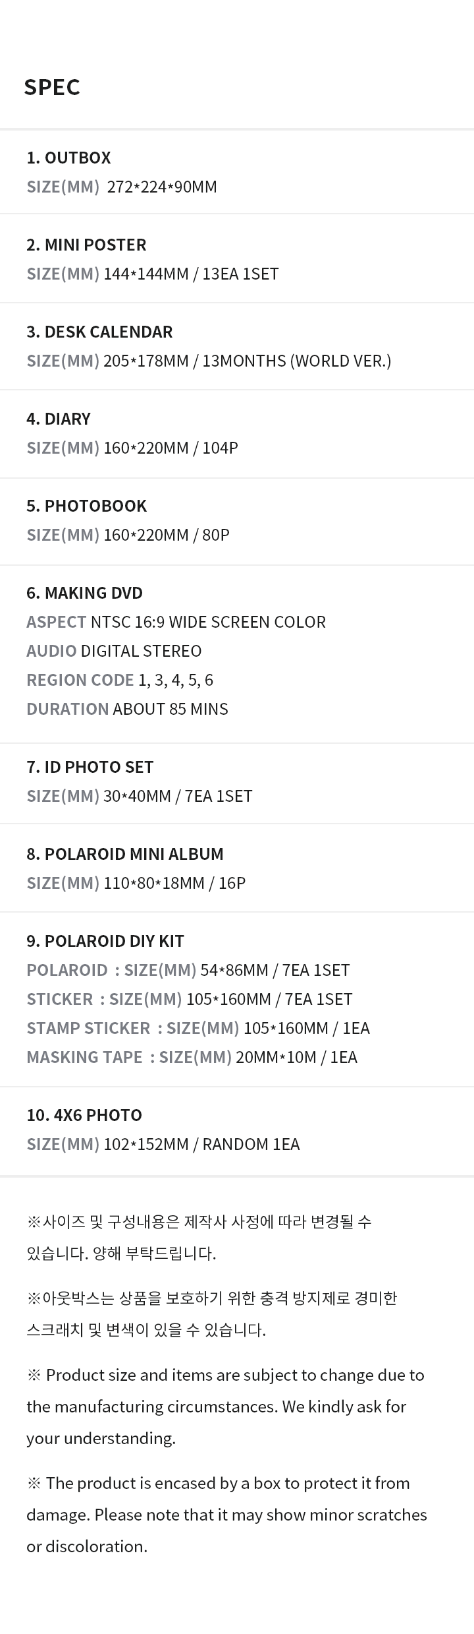Click the outbox size 272*224*90MM text
This screenshot has height=1634, width=474.
click(162, 187)
